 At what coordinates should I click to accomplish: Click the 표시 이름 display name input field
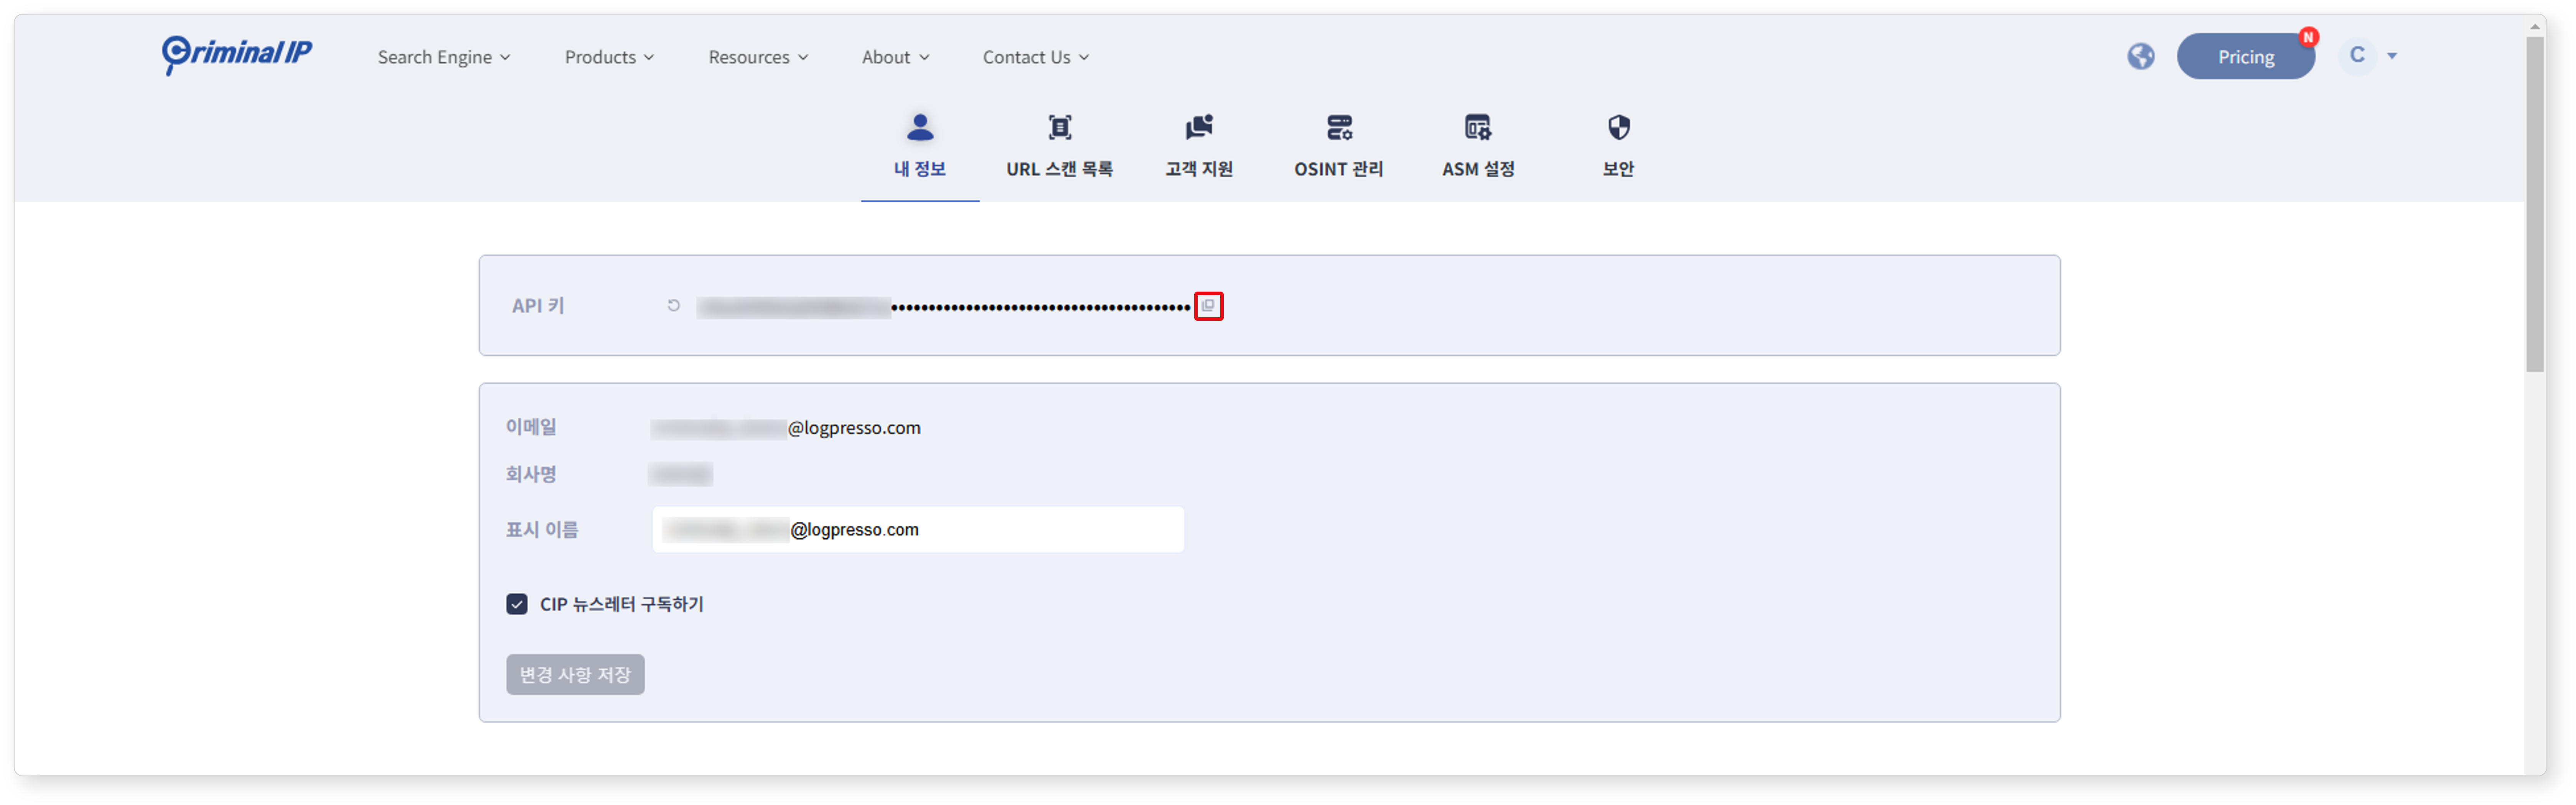(923, 529)
